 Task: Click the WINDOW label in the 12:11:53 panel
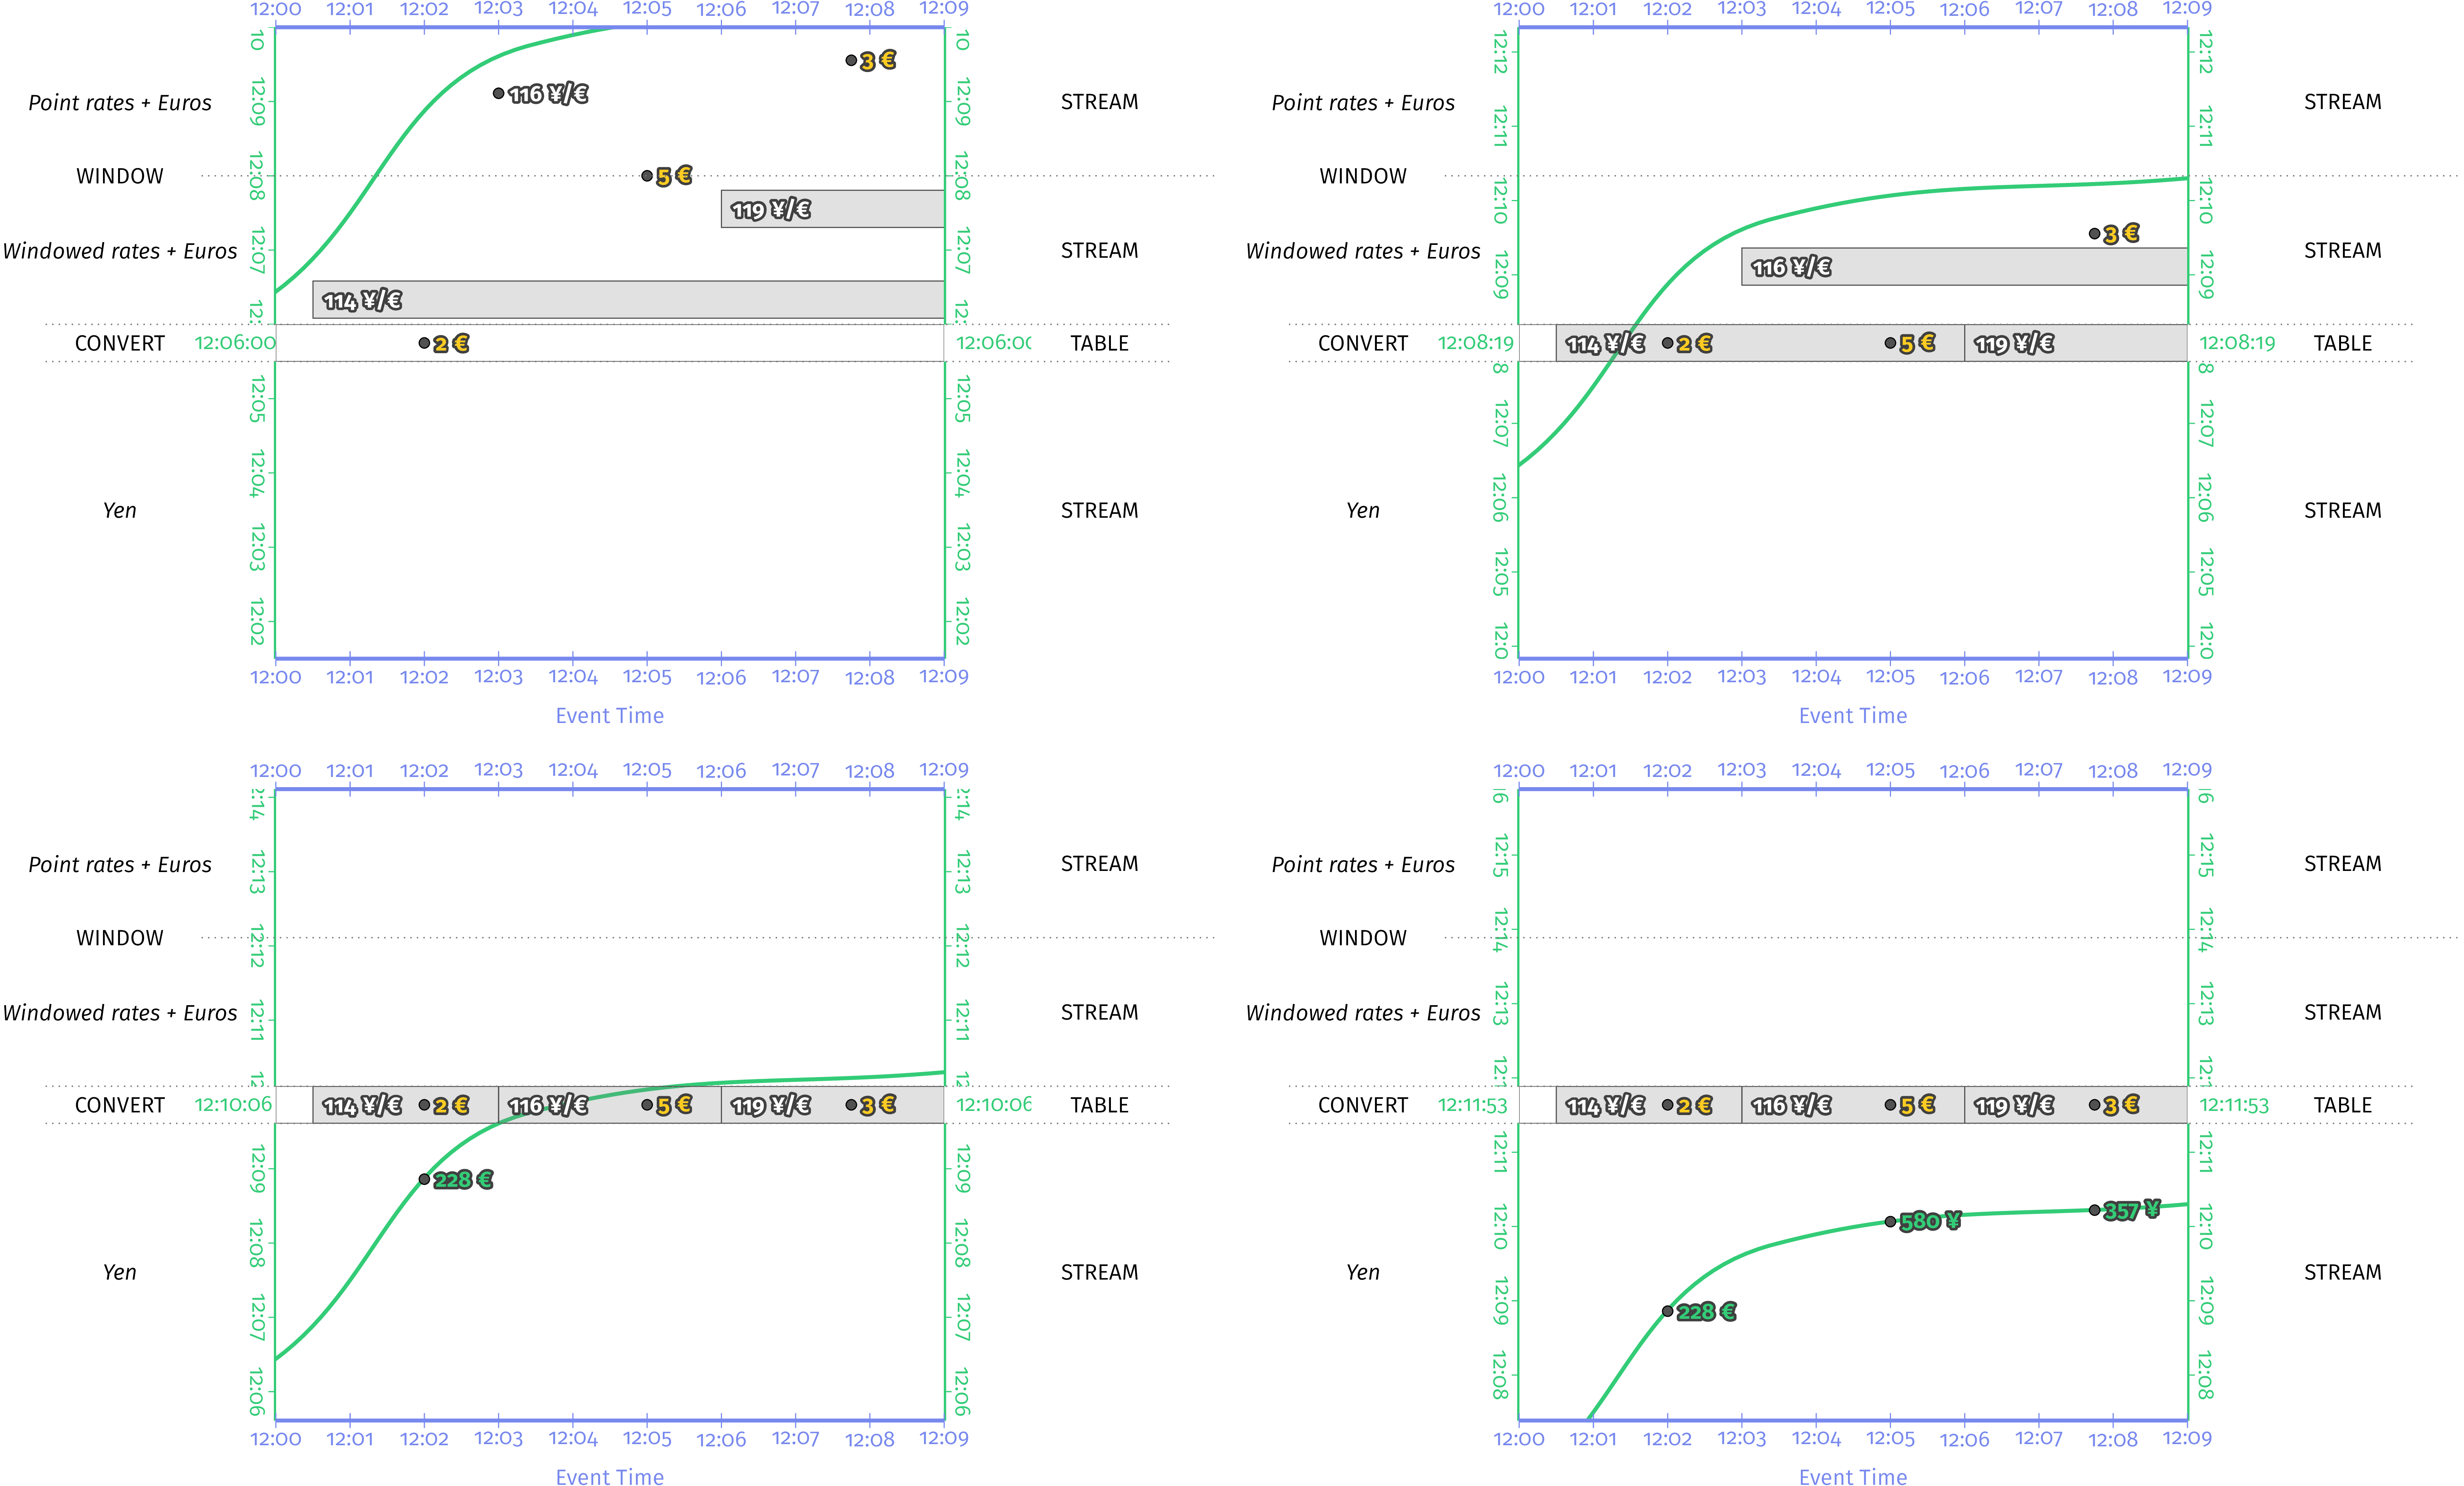pos(1363,938)
